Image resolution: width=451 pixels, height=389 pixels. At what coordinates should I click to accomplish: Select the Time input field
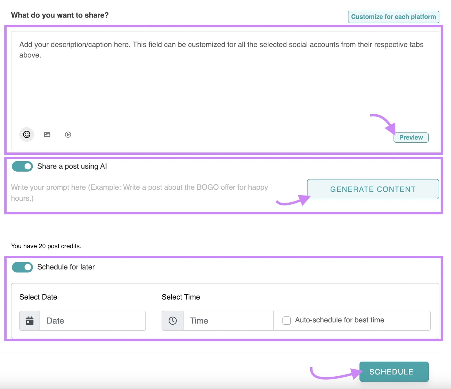click(x=228, y=321)
